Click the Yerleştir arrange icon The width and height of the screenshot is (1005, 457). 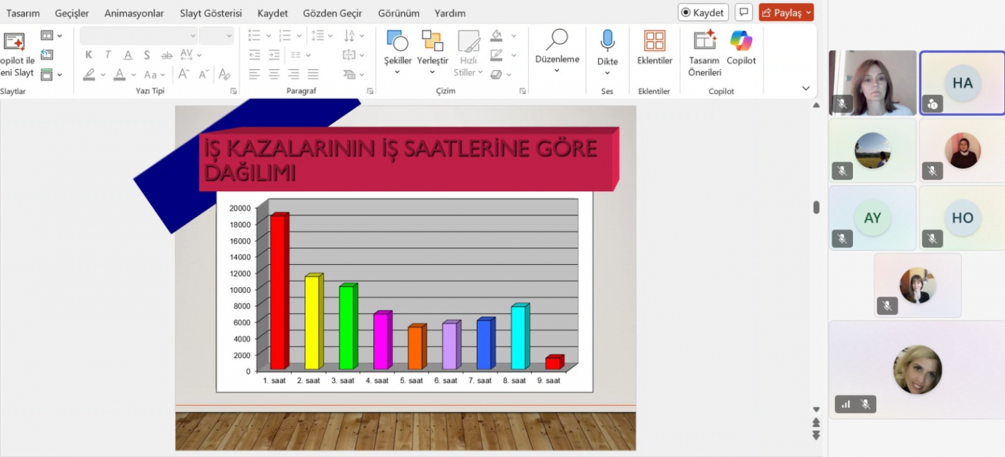pyautogui.click(x=432, y=42)
